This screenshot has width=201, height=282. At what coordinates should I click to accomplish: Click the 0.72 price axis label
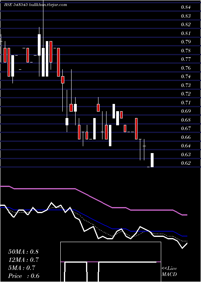pyautogui.click(x=186, y=94)
